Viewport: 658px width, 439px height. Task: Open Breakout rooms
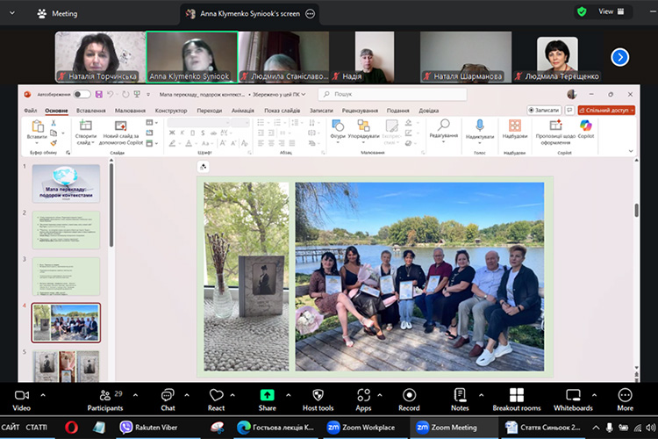click(x=516, y=395)
